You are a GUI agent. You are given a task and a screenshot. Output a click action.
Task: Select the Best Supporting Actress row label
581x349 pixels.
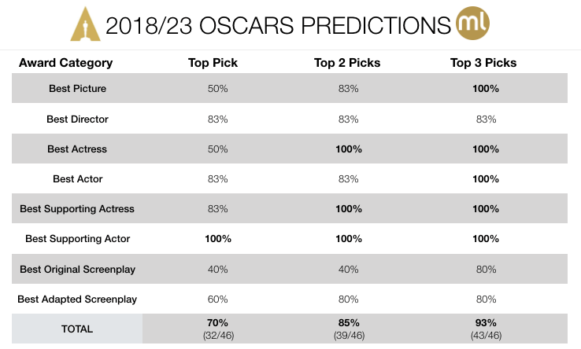[x=77, y=209]
